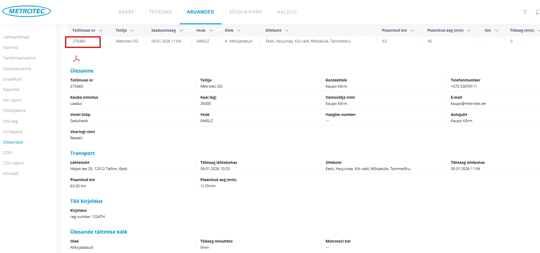The image size is (540, 253).
Task: Expand the Tellimuse nr column dropdown
Action: pos(101,30)
